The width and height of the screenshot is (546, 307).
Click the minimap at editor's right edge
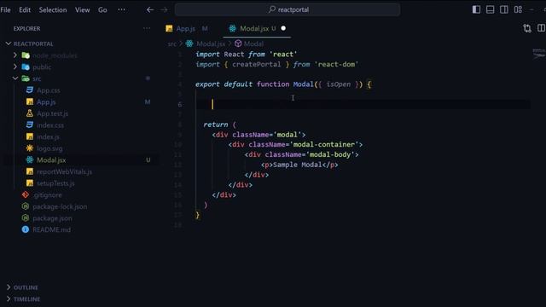(538, 54)
